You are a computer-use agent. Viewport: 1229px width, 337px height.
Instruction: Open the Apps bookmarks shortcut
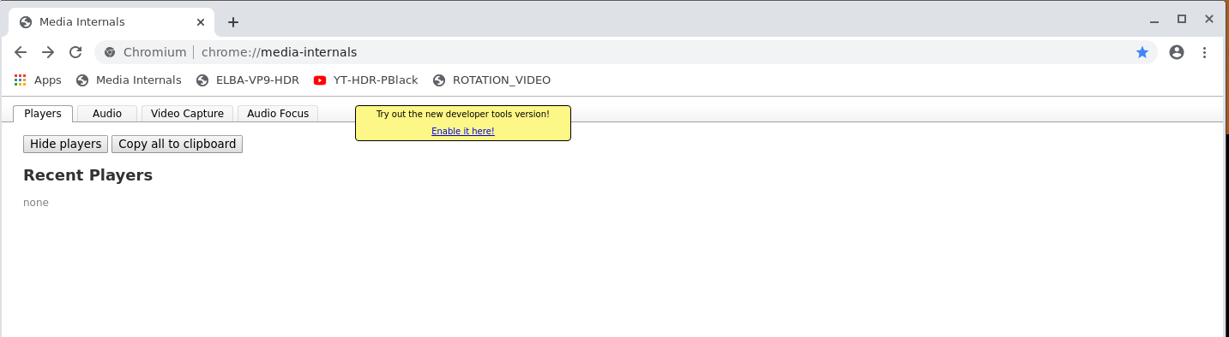point(38,80)
